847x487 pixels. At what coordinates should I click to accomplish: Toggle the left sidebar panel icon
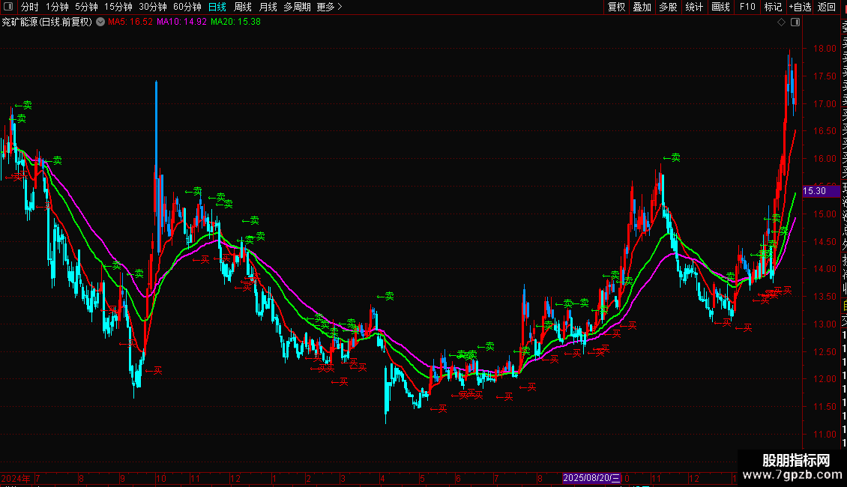click(8, 7)
